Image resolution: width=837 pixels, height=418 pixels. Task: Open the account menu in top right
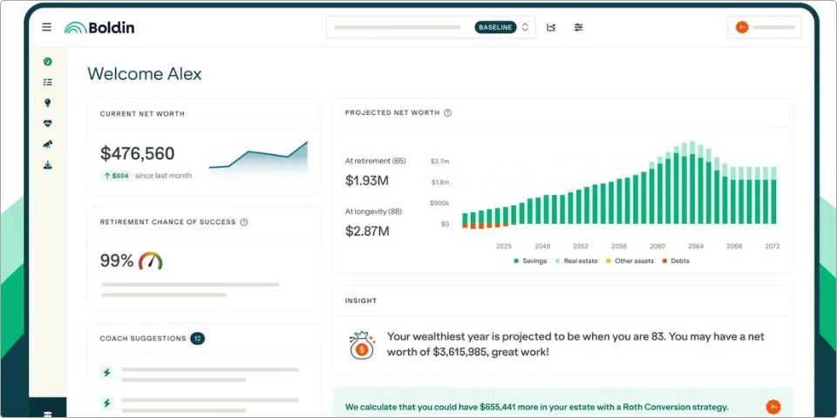click(x=765, y=27)
